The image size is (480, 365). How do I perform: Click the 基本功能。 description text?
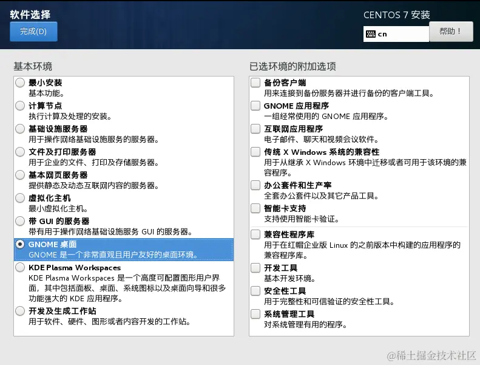point(46,93)
